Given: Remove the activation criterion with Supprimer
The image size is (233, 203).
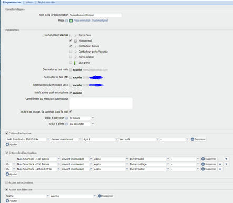Looking at the screenshot, I should click(x=198, y=139).
